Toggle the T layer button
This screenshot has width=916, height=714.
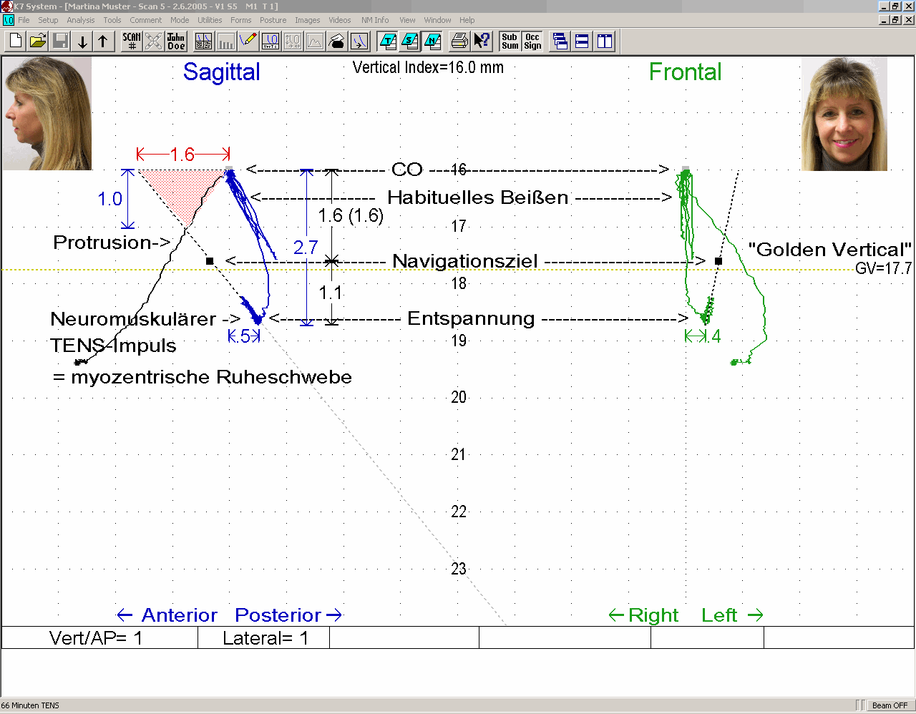click(388, 41)
